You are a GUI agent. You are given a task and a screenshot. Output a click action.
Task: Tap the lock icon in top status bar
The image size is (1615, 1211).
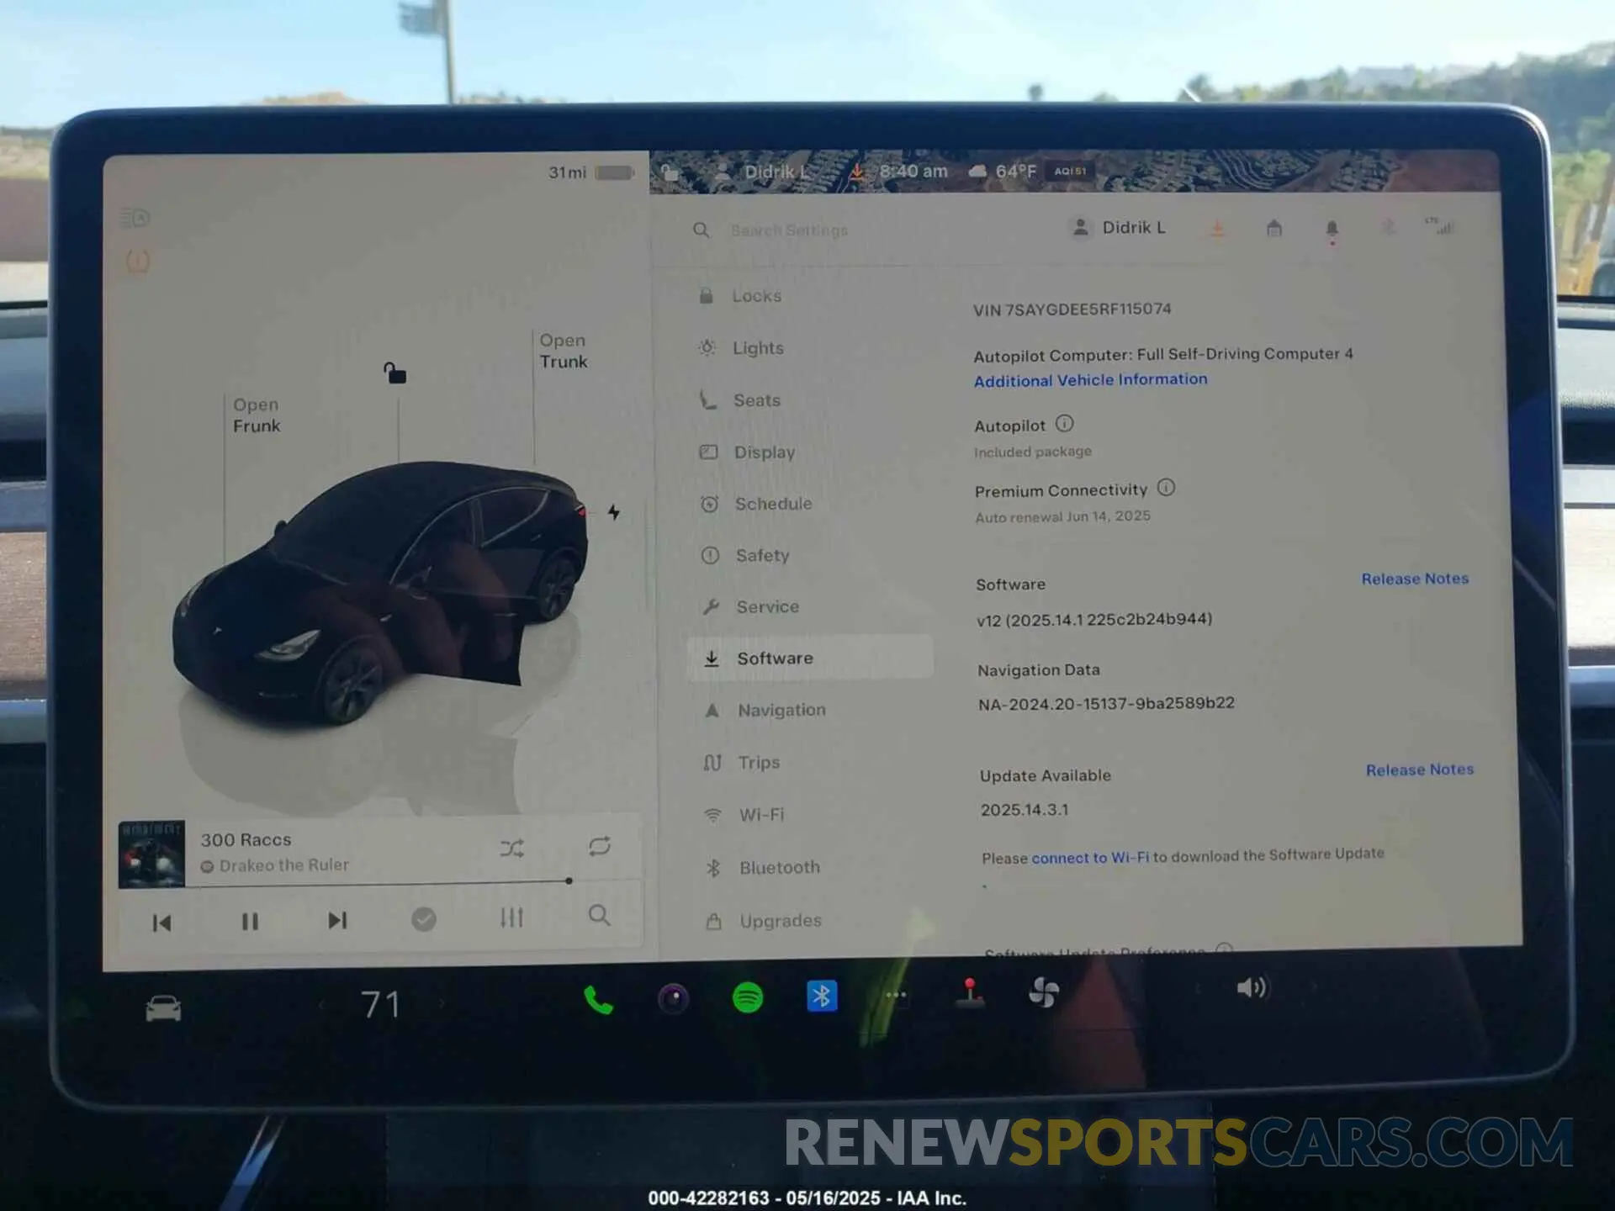coord(670,173)
